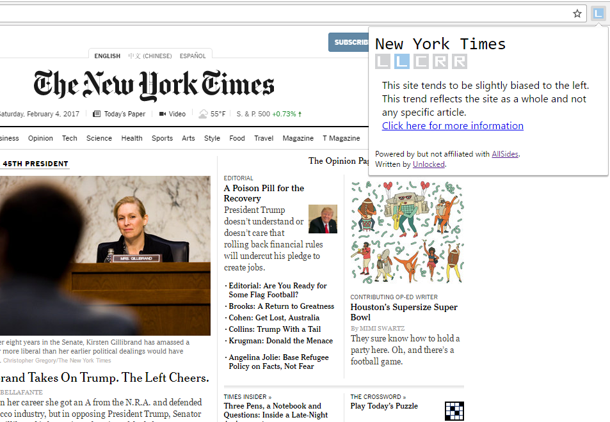The height and width of the screenshot is (422, 610).
Task: Open the Science section menu item
Action: tap(99, 138)
